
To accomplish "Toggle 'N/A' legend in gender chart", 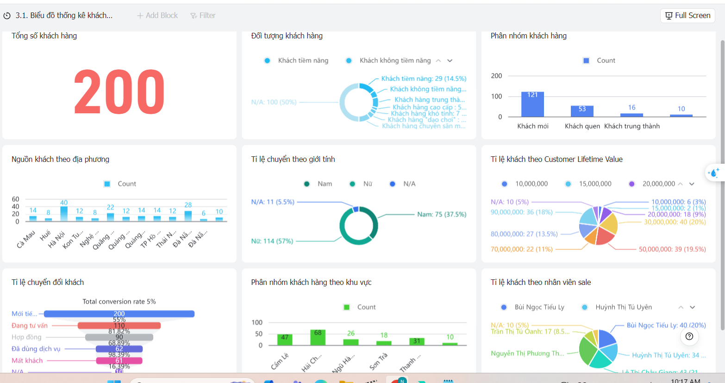I will click(403, 184).
